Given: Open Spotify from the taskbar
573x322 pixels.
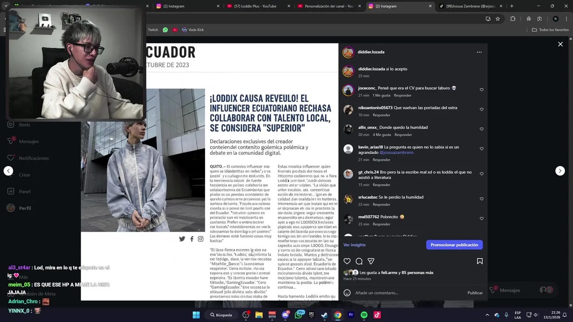Looking at the screenshot, I should (x=364, y=315).
